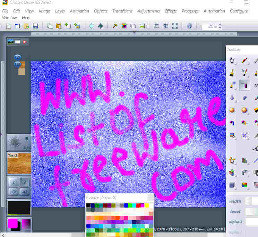Select the Crop tool in Toolbox

[244, 135]
